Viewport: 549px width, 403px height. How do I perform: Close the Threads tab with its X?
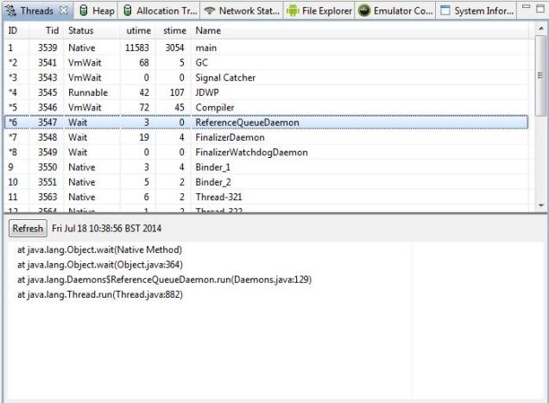[63, 10]
